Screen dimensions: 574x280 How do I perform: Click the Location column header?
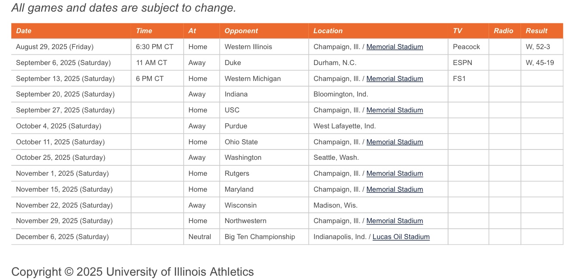pyautogui.click(x=328, y=31)
